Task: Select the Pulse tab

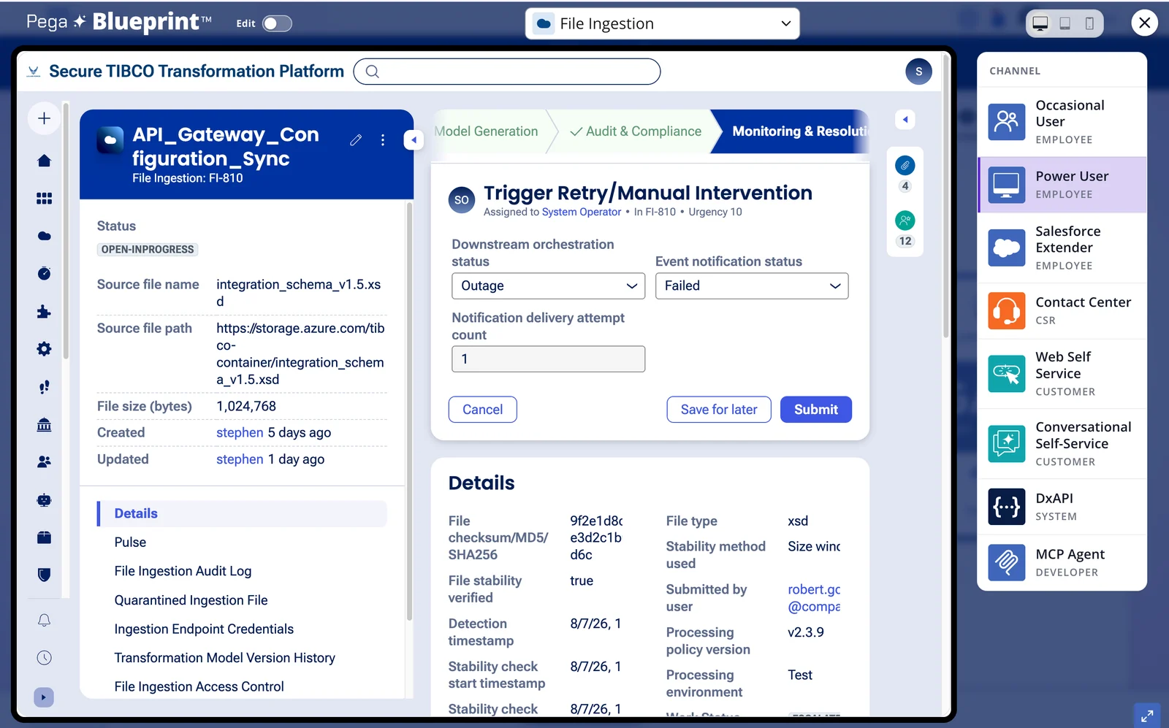Action: coord(130,543)
